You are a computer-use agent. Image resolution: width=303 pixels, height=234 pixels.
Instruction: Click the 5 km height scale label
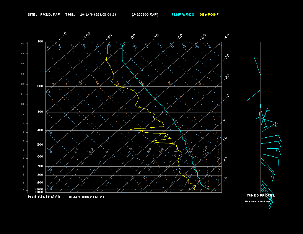coord(23,150)
